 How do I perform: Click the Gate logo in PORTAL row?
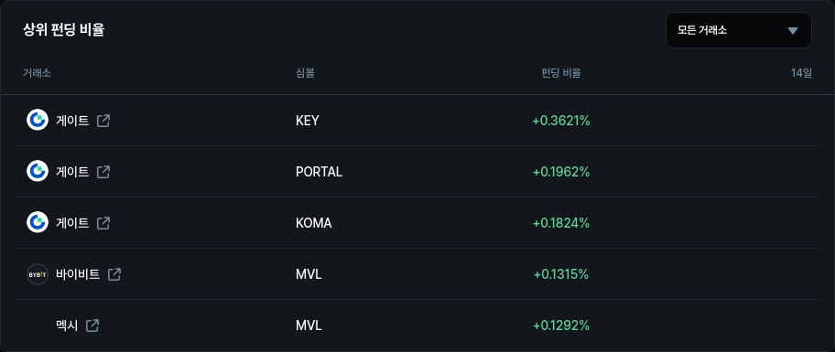click(38, 171)
